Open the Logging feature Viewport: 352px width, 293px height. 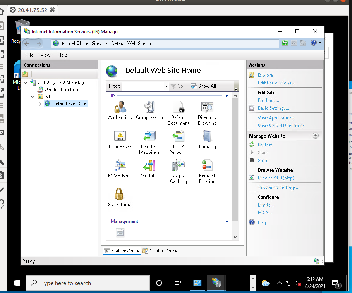click(x=207, y=140)
